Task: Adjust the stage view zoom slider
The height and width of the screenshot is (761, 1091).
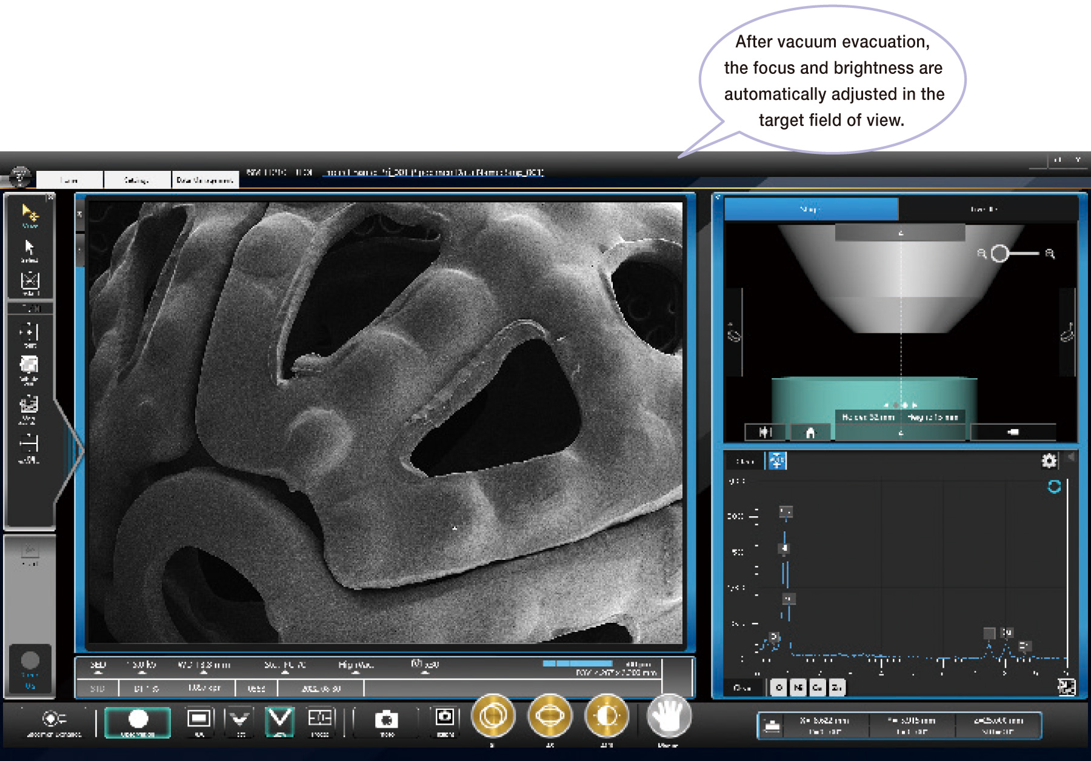Action: click(1001, 253)
